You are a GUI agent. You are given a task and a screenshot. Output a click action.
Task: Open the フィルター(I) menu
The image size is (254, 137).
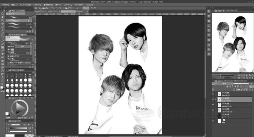68,5
